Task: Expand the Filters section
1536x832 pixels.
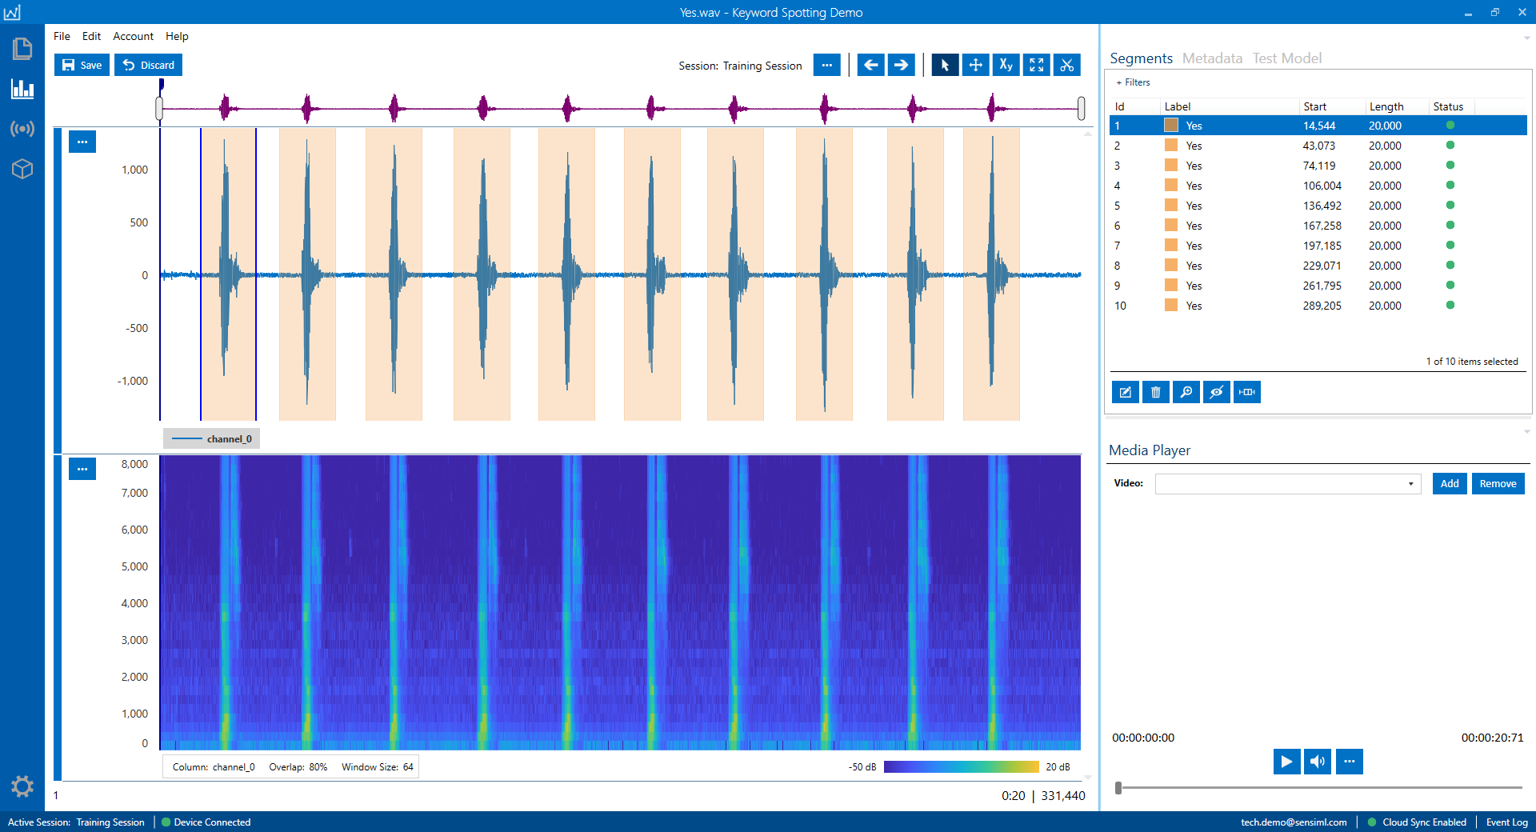Action: tap(1133, 82)
